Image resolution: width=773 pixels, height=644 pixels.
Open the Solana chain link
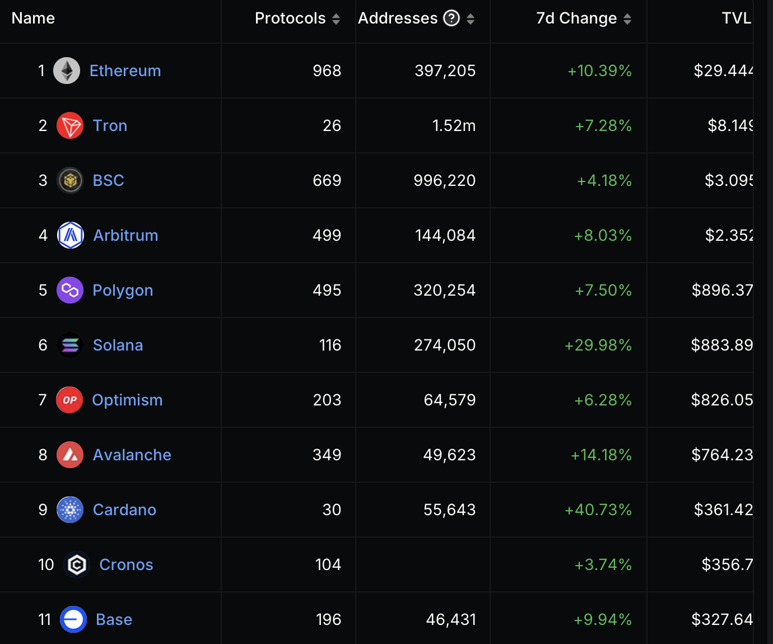click(x=118, y=345)
